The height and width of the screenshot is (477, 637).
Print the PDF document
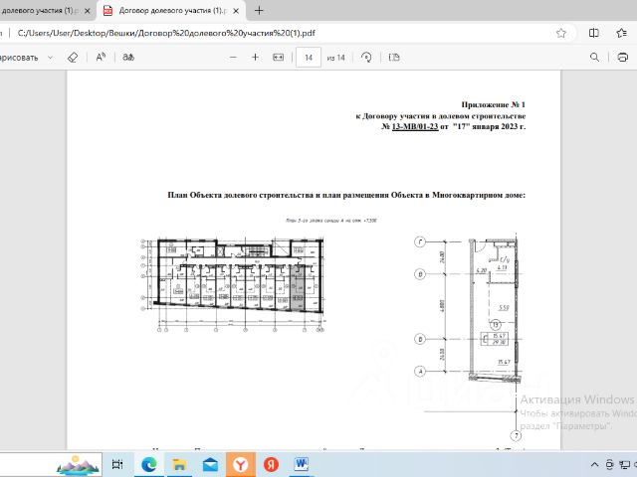[x=622, y=58]
